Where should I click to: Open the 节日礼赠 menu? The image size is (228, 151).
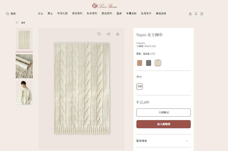[x=62, y=14]
